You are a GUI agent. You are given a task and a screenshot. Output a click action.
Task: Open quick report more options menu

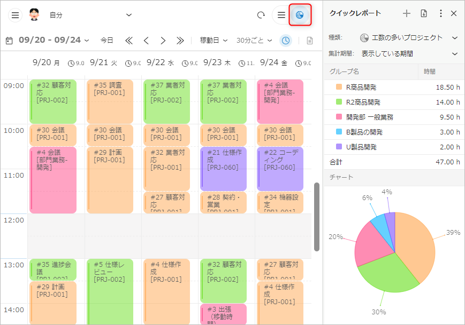(x=440, y=13)
